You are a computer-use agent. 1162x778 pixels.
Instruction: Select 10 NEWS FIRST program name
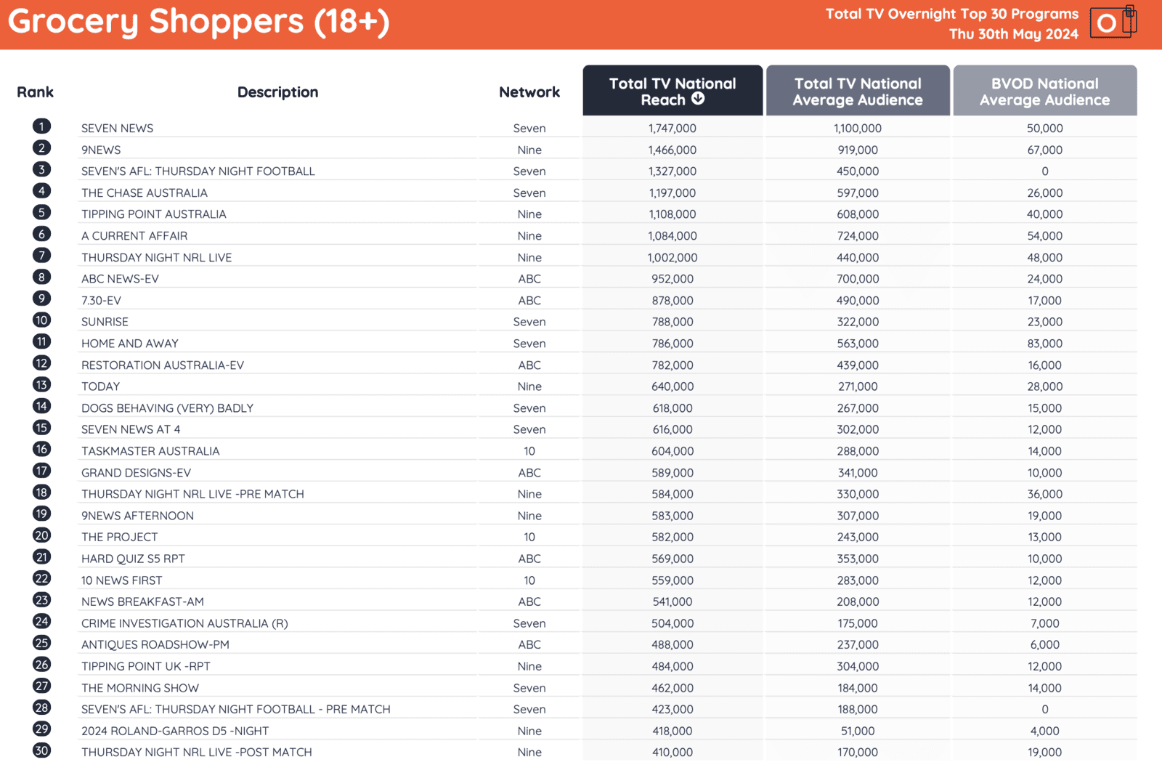tap(122, 580)
